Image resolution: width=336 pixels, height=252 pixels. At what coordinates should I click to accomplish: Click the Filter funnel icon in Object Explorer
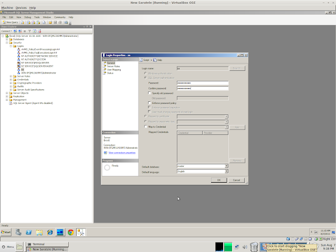(x=29, y=31)
